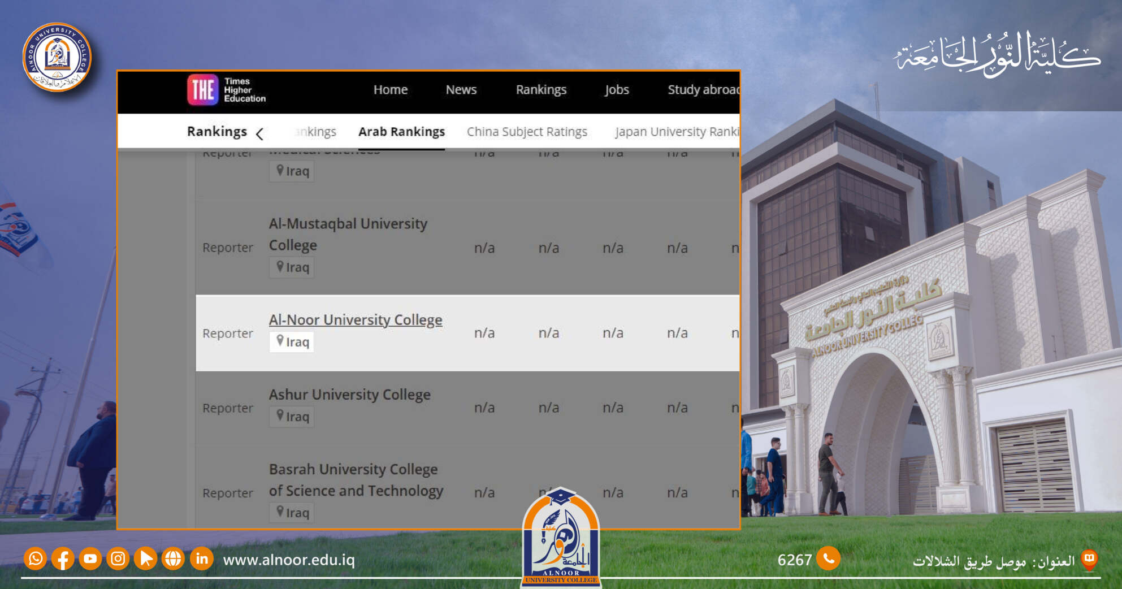Click the phone number 6267
The height and width of the screenshot is (589, 1122).
coord(794,560)
